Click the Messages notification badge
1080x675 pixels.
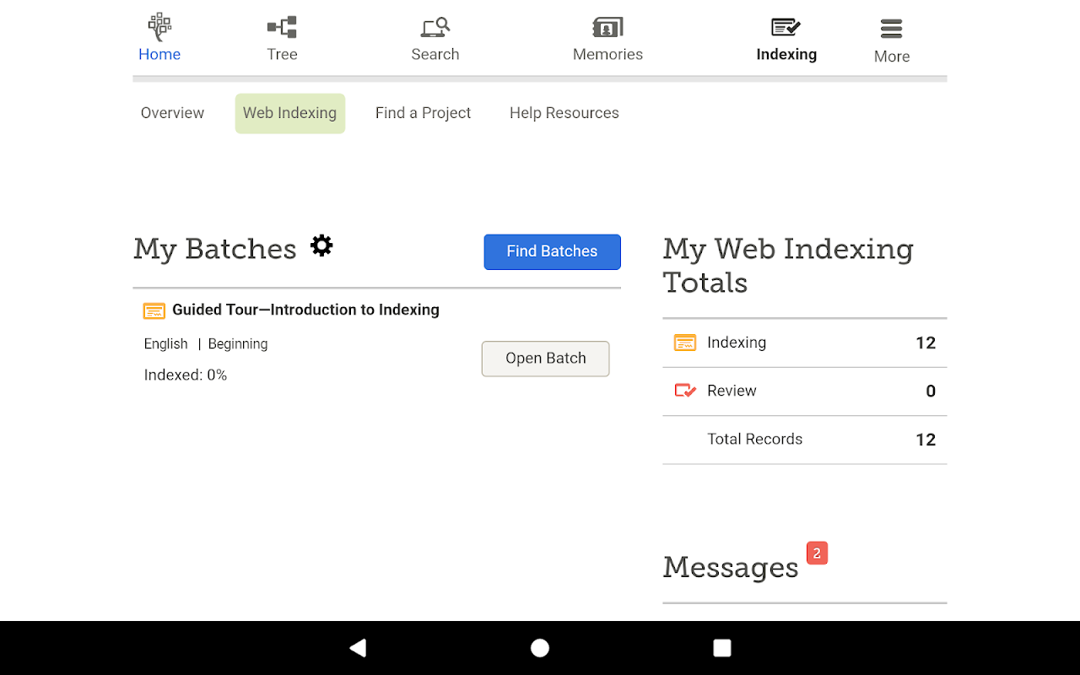[x=817, y=553]
